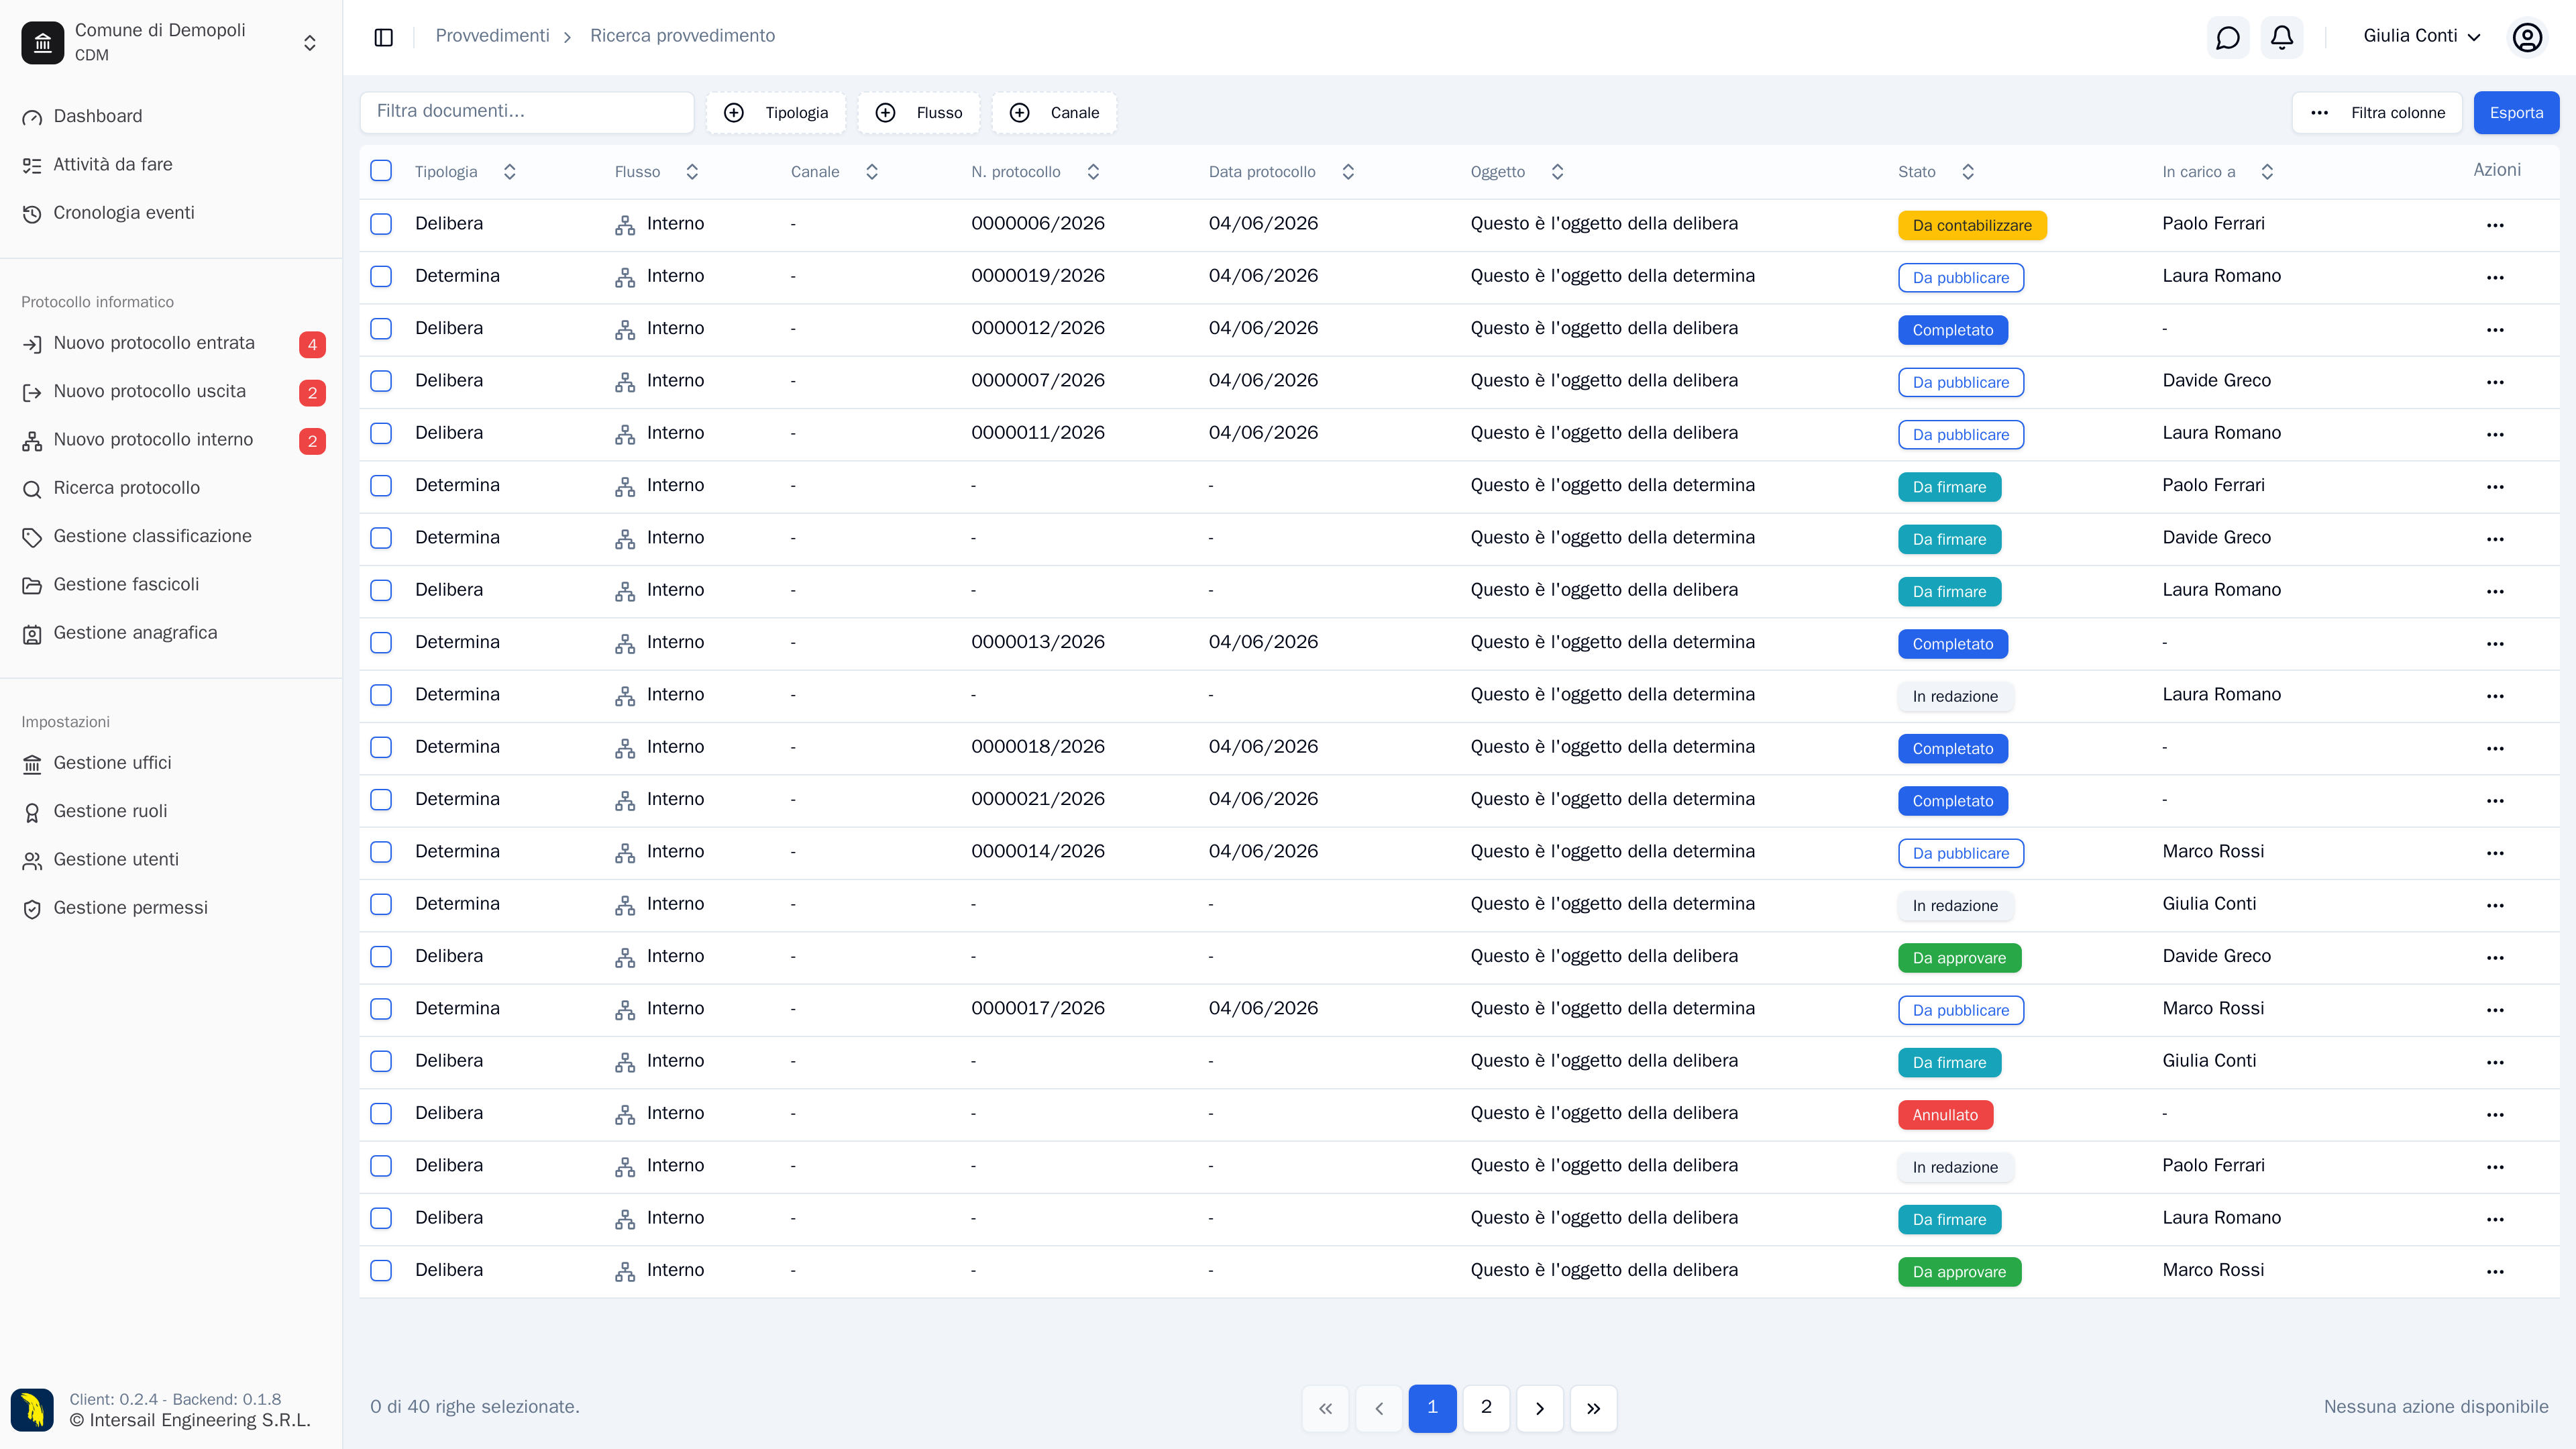Check the row with protocol 0000014/2026
The height and width of the screenshot is (1449, 2576).
381,852
